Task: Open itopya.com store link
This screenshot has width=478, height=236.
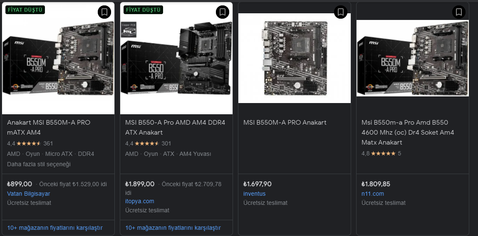Action: pos(140,201)
